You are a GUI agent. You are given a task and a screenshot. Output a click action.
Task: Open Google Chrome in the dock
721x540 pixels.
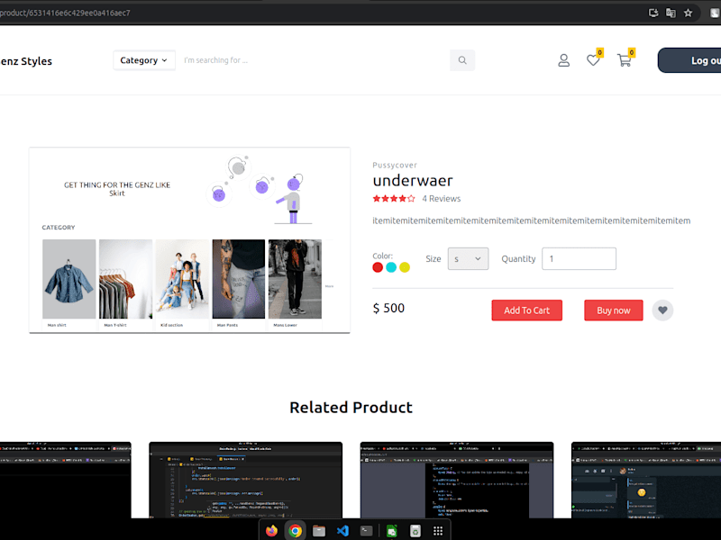pyautogui.click(x=296, y=531)
